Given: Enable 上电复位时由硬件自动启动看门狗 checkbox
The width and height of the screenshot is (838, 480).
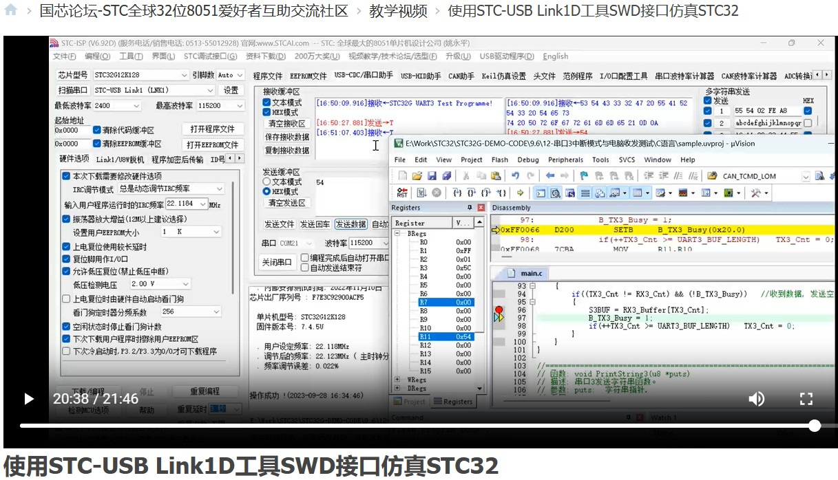Looking at the screenshot, I should click(67, 298).
